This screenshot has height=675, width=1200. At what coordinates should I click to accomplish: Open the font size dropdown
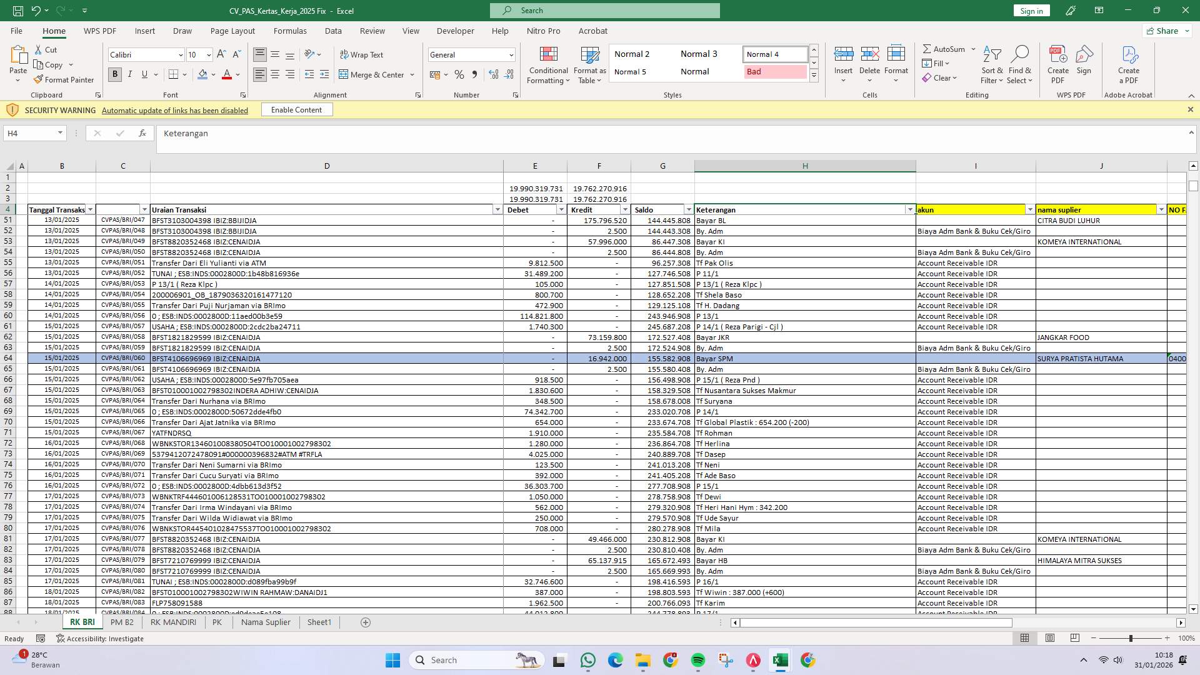[207, 54]
